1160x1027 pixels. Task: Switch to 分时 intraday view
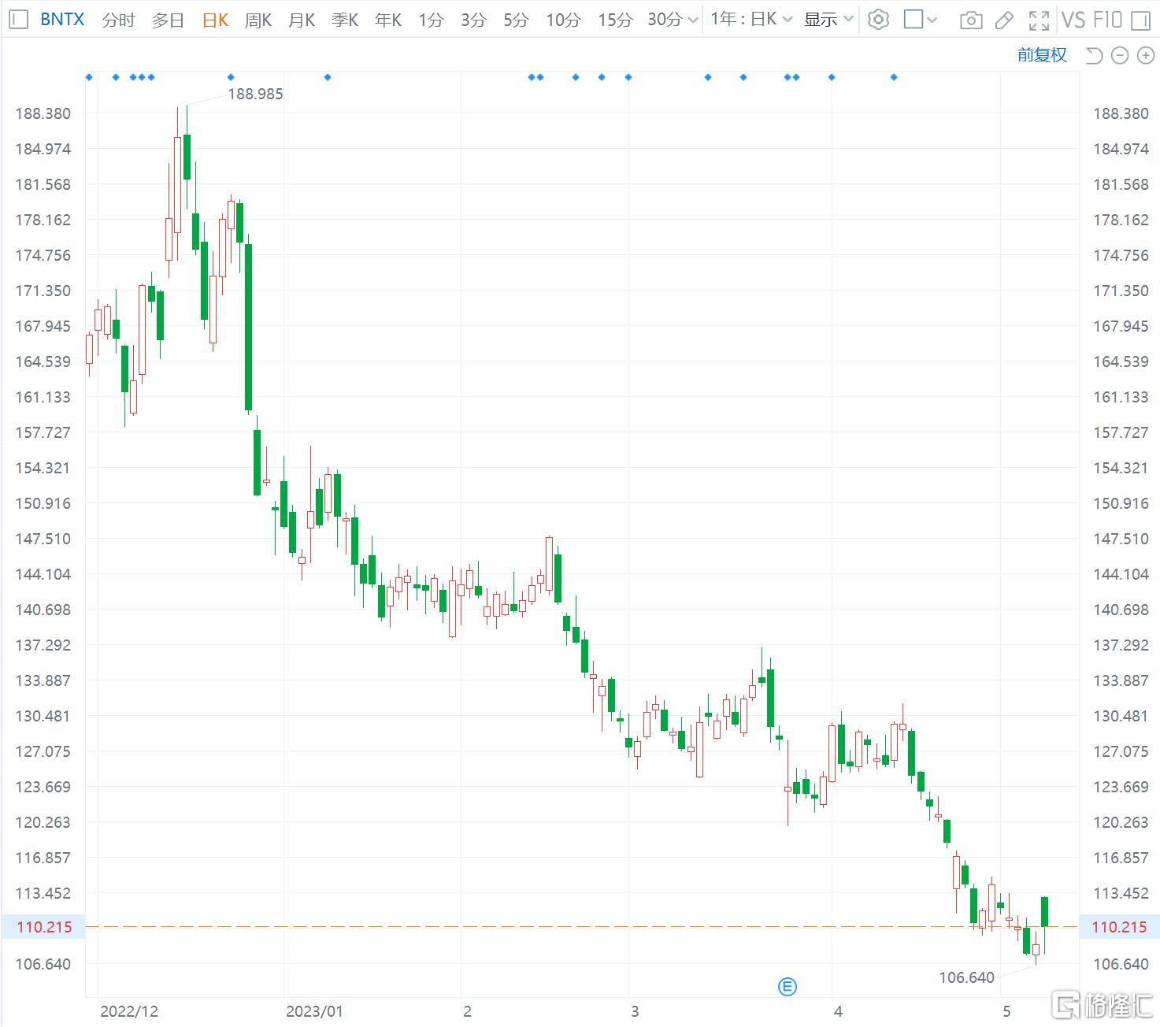tap(119, 20)
